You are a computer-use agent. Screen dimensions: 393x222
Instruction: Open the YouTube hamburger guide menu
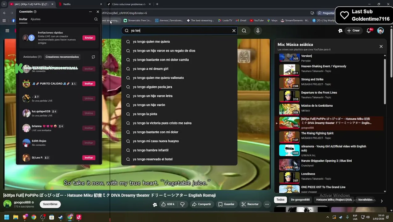[7, 31]
